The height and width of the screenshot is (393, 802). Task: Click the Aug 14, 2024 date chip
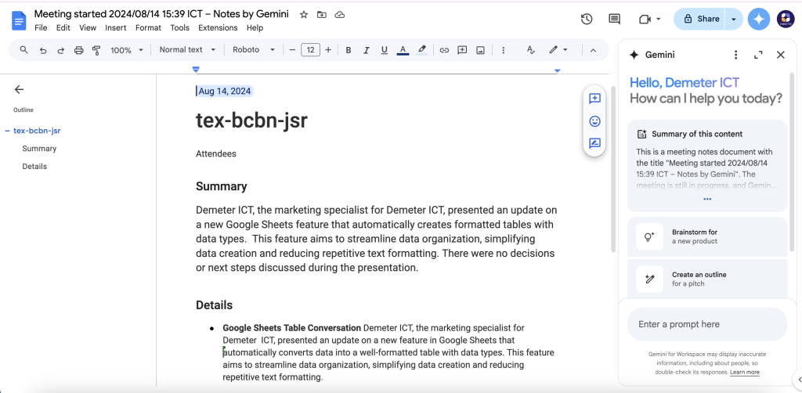(225, 91)
